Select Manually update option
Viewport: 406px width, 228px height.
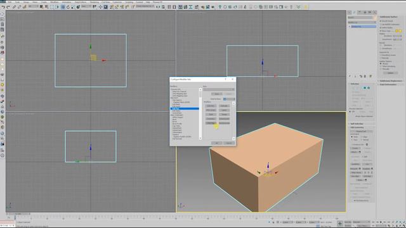coord(381,69)
